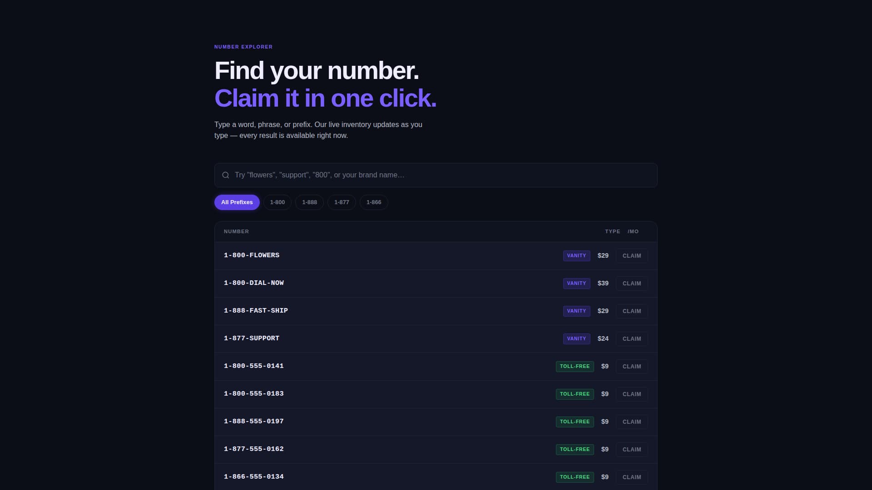
Task: Select the 1-800 prefix filter pill
Action: point(277,202)
